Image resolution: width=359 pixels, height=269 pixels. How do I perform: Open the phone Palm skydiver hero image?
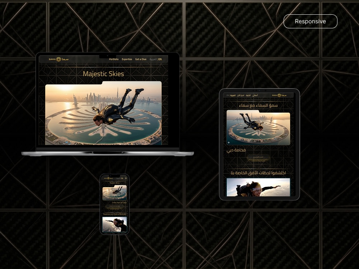[115, 192]
